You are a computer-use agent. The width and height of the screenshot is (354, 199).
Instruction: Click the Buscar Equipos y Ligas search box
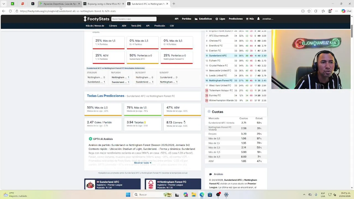pos(134,19)
